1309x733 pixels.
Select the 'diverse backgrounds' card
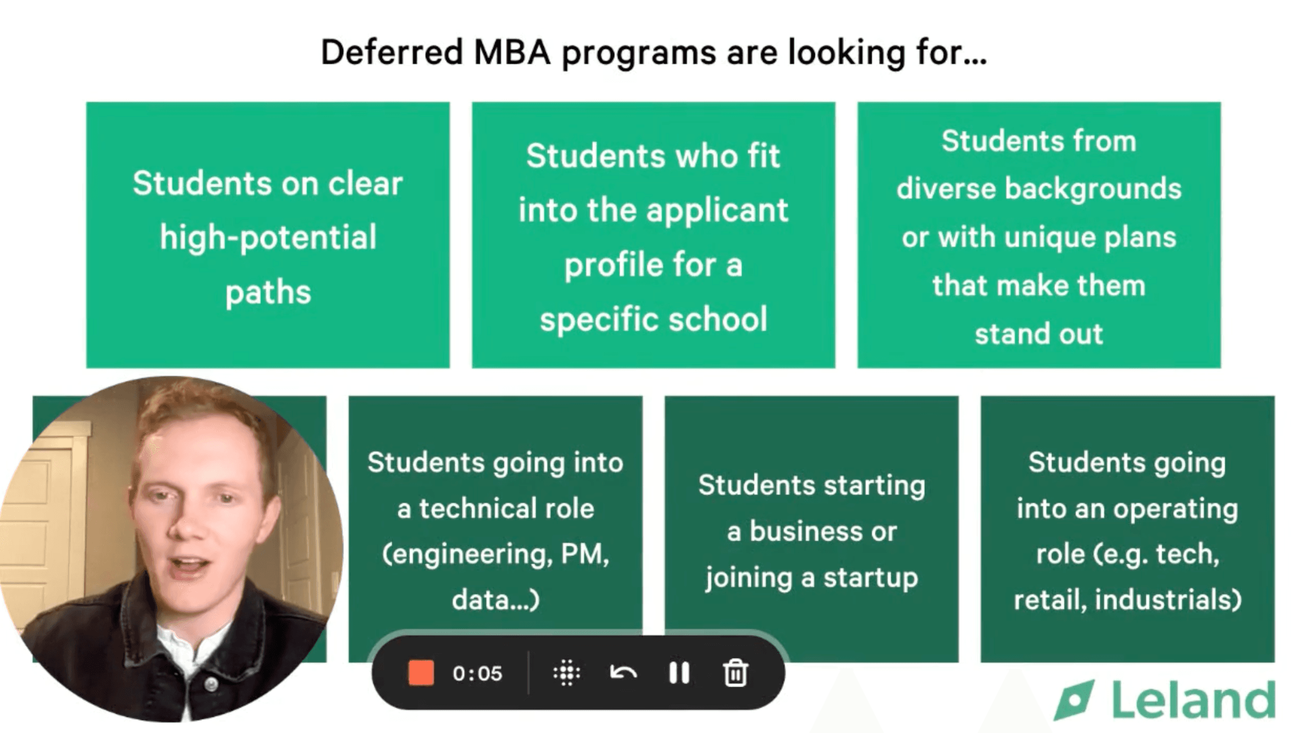1039,235
